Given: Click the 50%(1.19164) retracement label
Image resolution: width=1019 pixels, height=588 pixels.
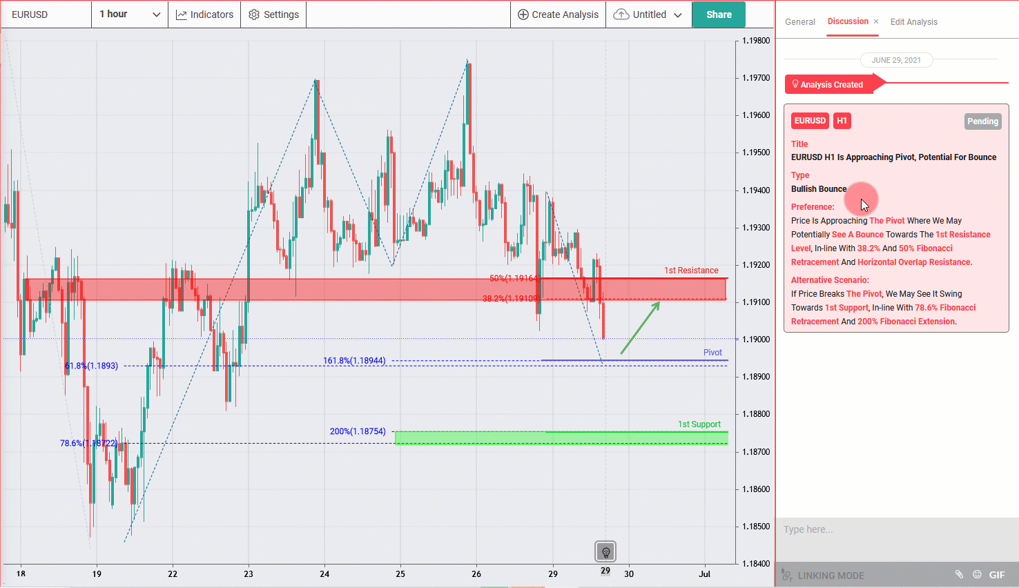Looking at the screenshot, I should (514, 279).
